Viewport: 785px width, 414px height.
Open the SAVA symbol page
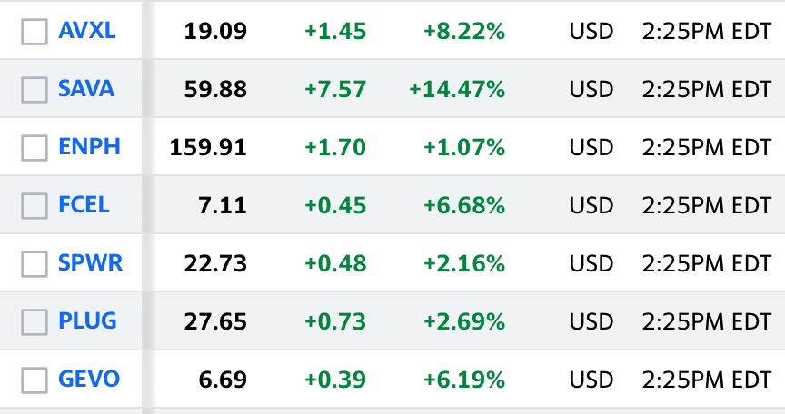(x=86, y=88)
